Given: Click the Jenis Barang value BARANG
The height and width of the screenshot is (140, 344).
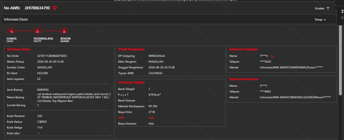Looking at the screenshot, I should pos(43,90).
